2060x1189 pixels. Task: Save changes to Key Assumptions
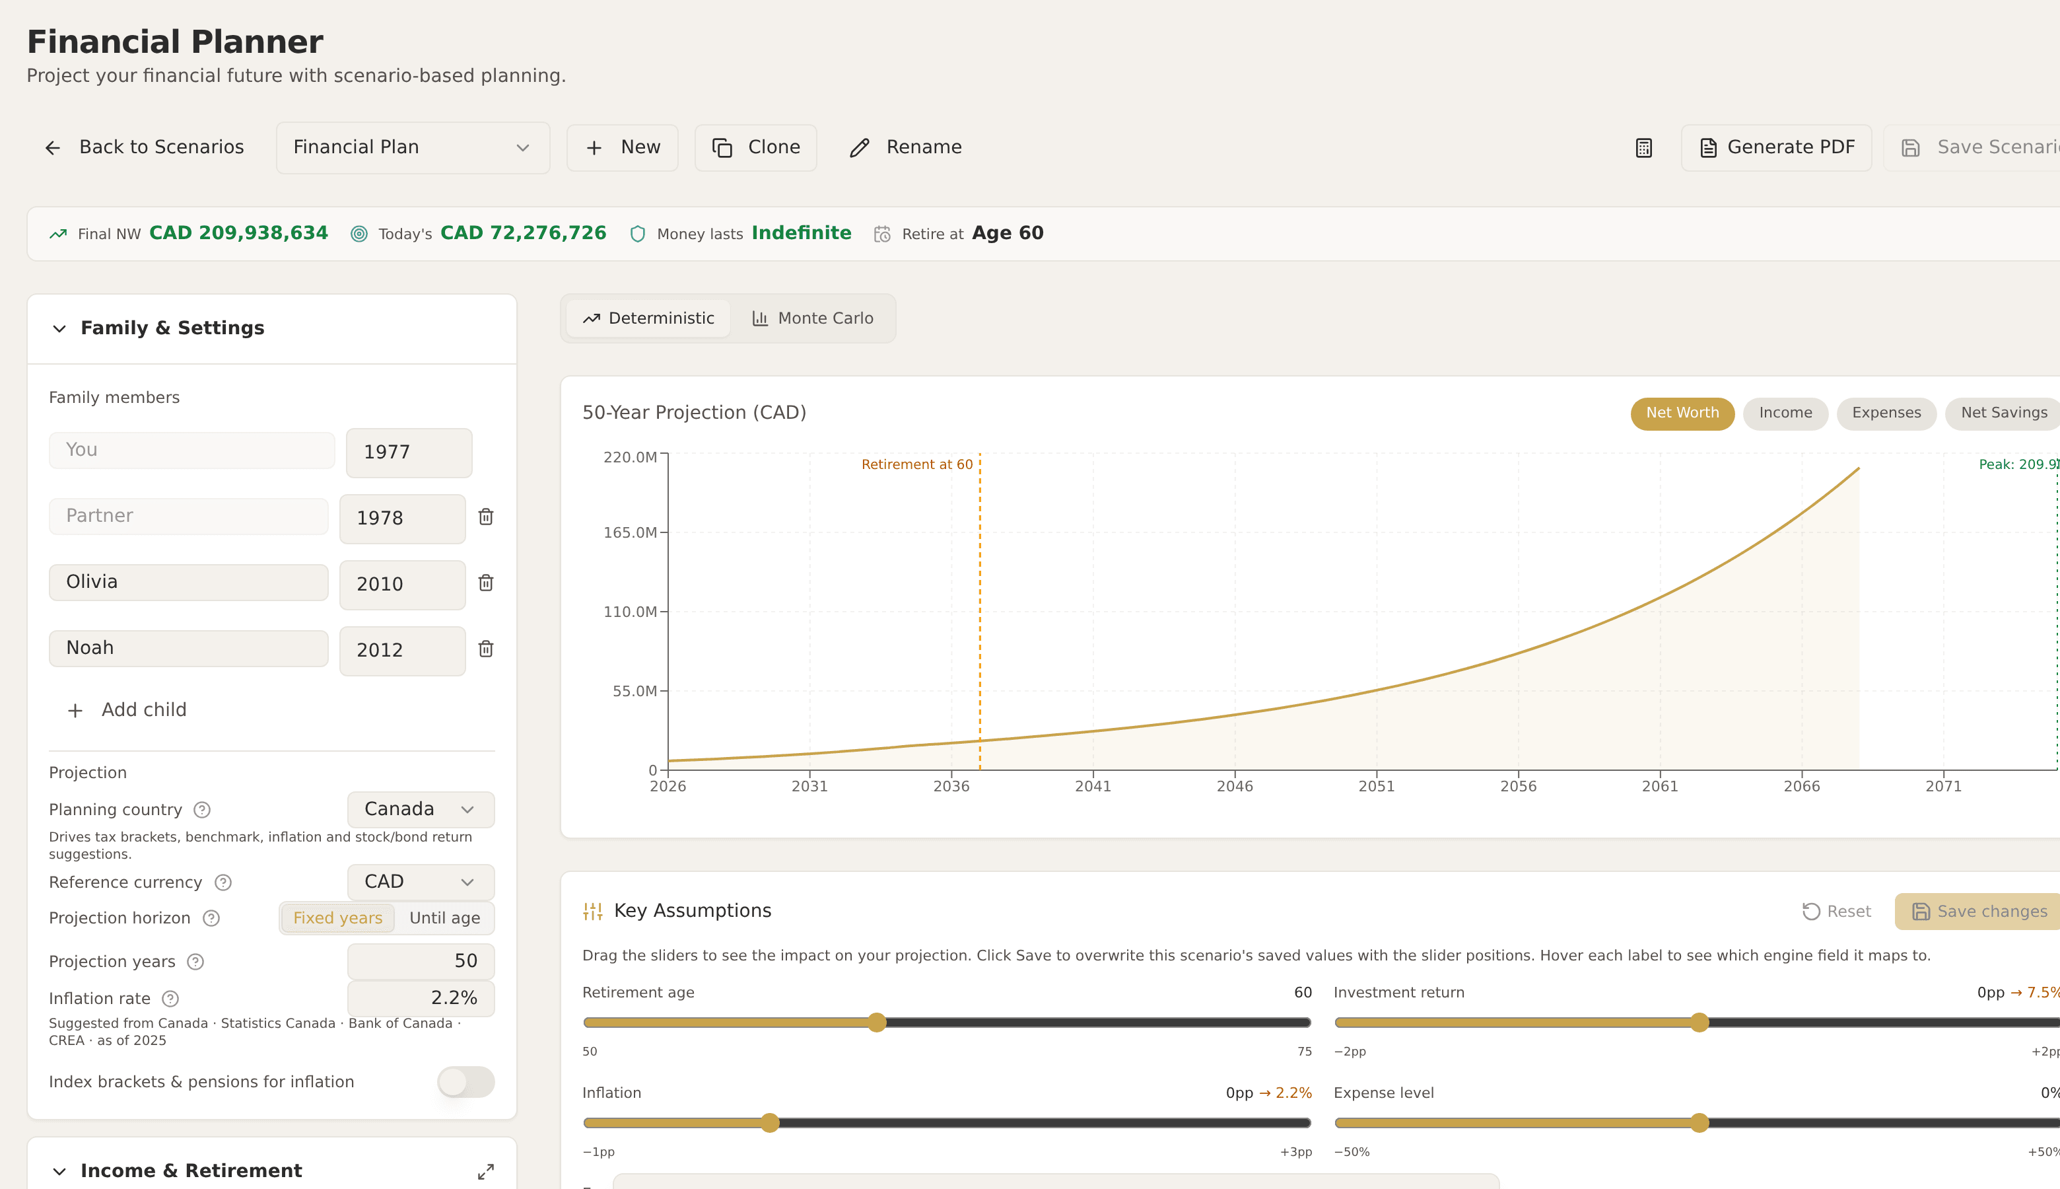(x=1978, y=912)
